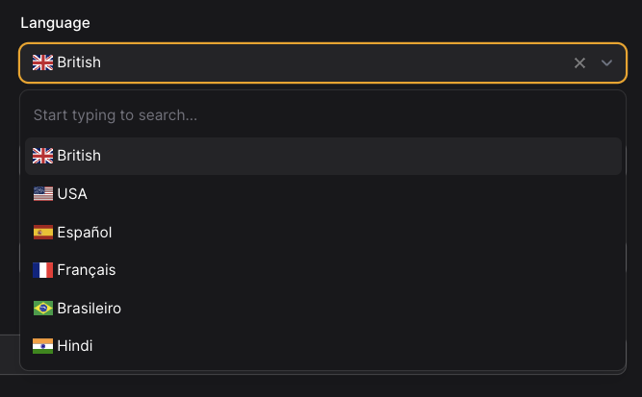Click the UK flag in the selected field
The image size is (642, 397).
pyautogui.click(x=43, y=62)
